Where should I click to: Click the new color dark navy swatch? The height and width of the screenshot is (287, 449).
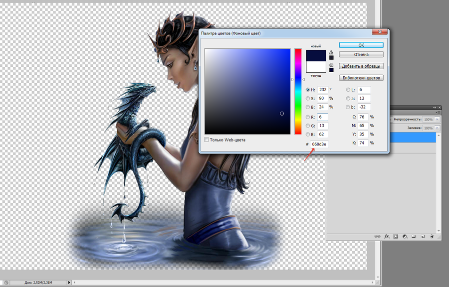(x=316, y=55)
